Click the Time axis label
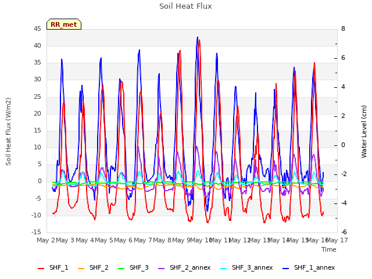 tap(329, 249)
